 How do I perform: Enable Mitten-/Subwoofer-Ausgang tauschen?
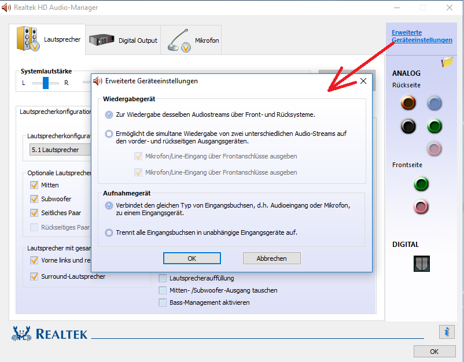(x=163, y=290)
